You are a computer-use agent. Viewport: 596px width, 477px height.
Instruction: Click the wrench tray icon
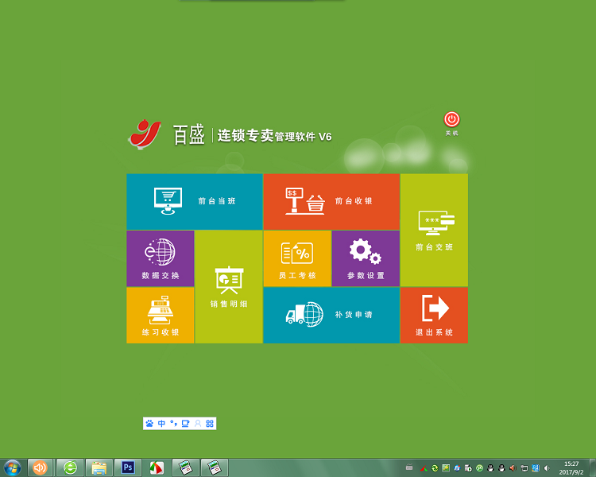pyautogui.click(x=446, y=468)
